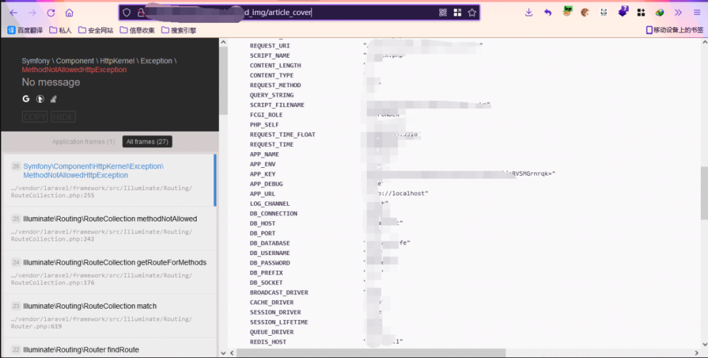708x358 pixels.
Task: Click the scroll left arrow at bottom
Action: pyautogui.click(x=232, y=353)
